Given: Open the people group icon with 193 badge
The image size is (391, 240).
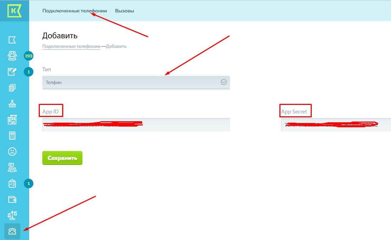Looking at the screenshot, I should [12, 56].
